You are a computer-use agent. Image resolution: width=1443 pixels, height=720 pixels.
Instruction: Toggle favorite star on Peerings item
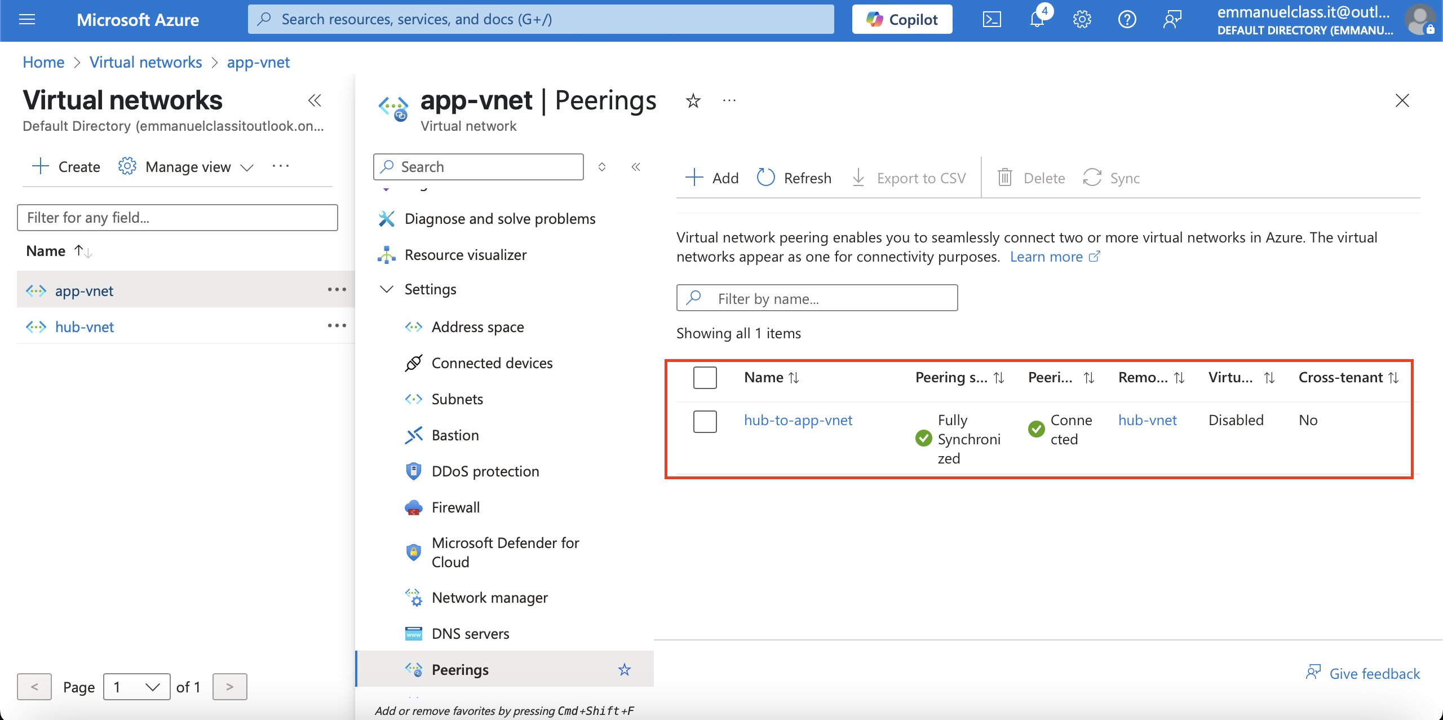click(x=625, y=670)
